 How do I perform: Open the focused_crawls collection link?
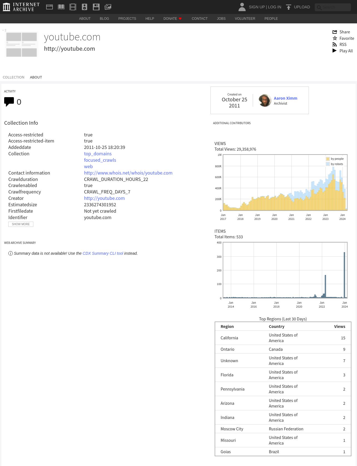100,160
